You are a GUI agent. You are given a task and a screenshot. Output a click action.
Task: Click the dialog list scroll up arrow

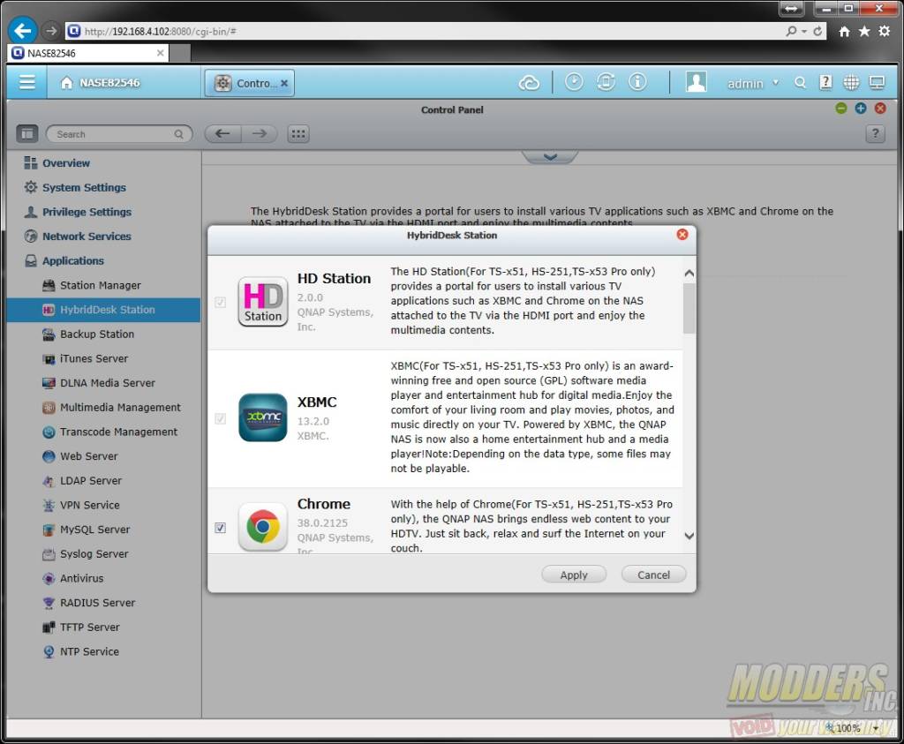click(689, 274)
